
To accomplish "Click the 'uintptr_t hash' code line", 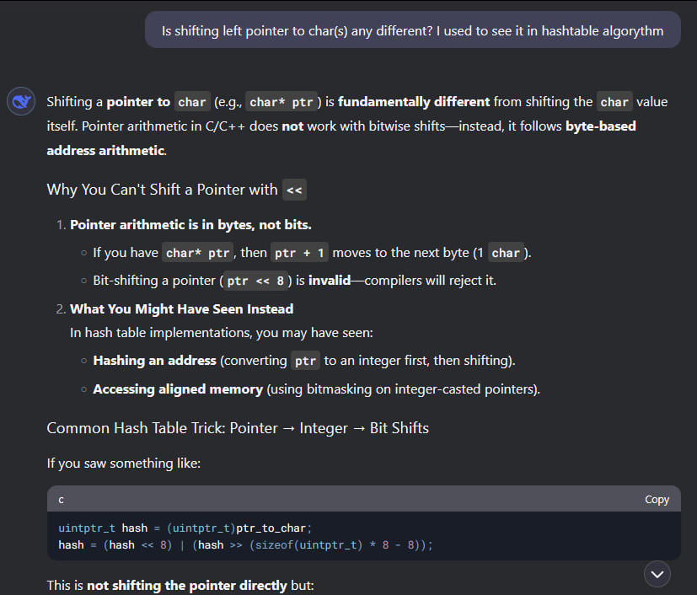I will (x=185, y=528).
